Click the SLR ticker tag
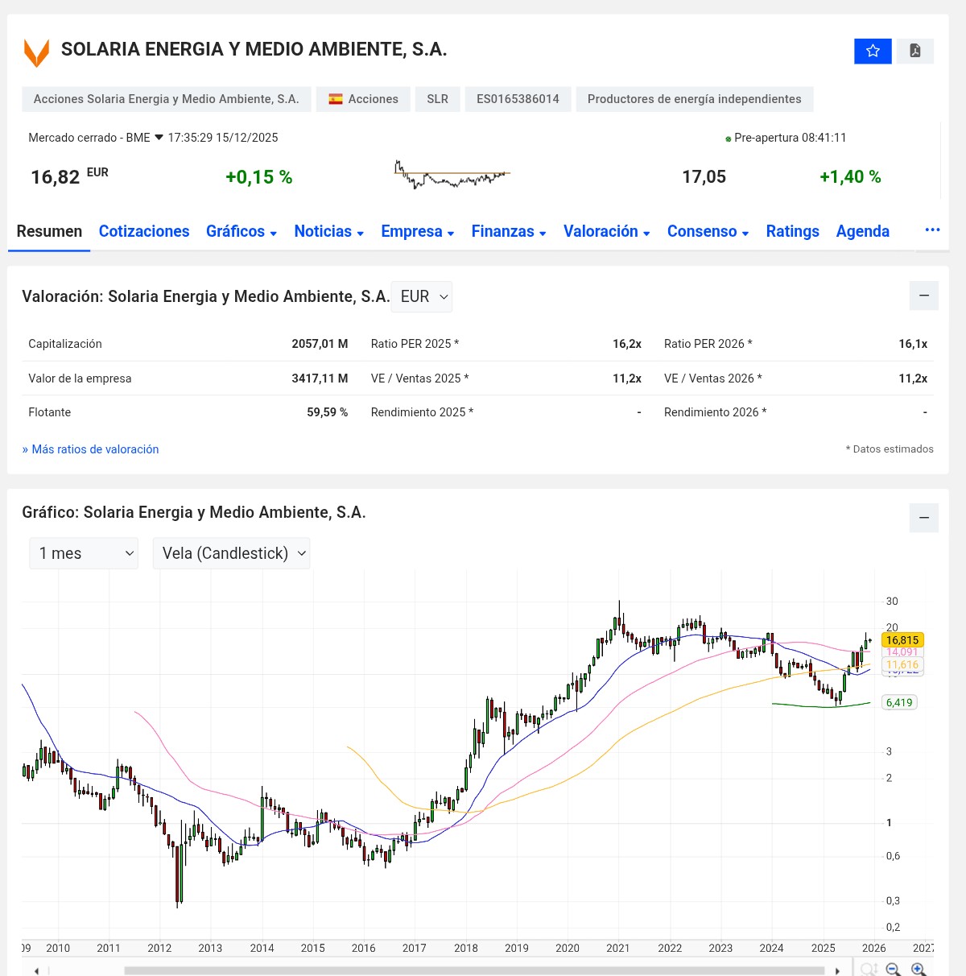The width and height of the screenshot is (966, 976). coord(438,99)
